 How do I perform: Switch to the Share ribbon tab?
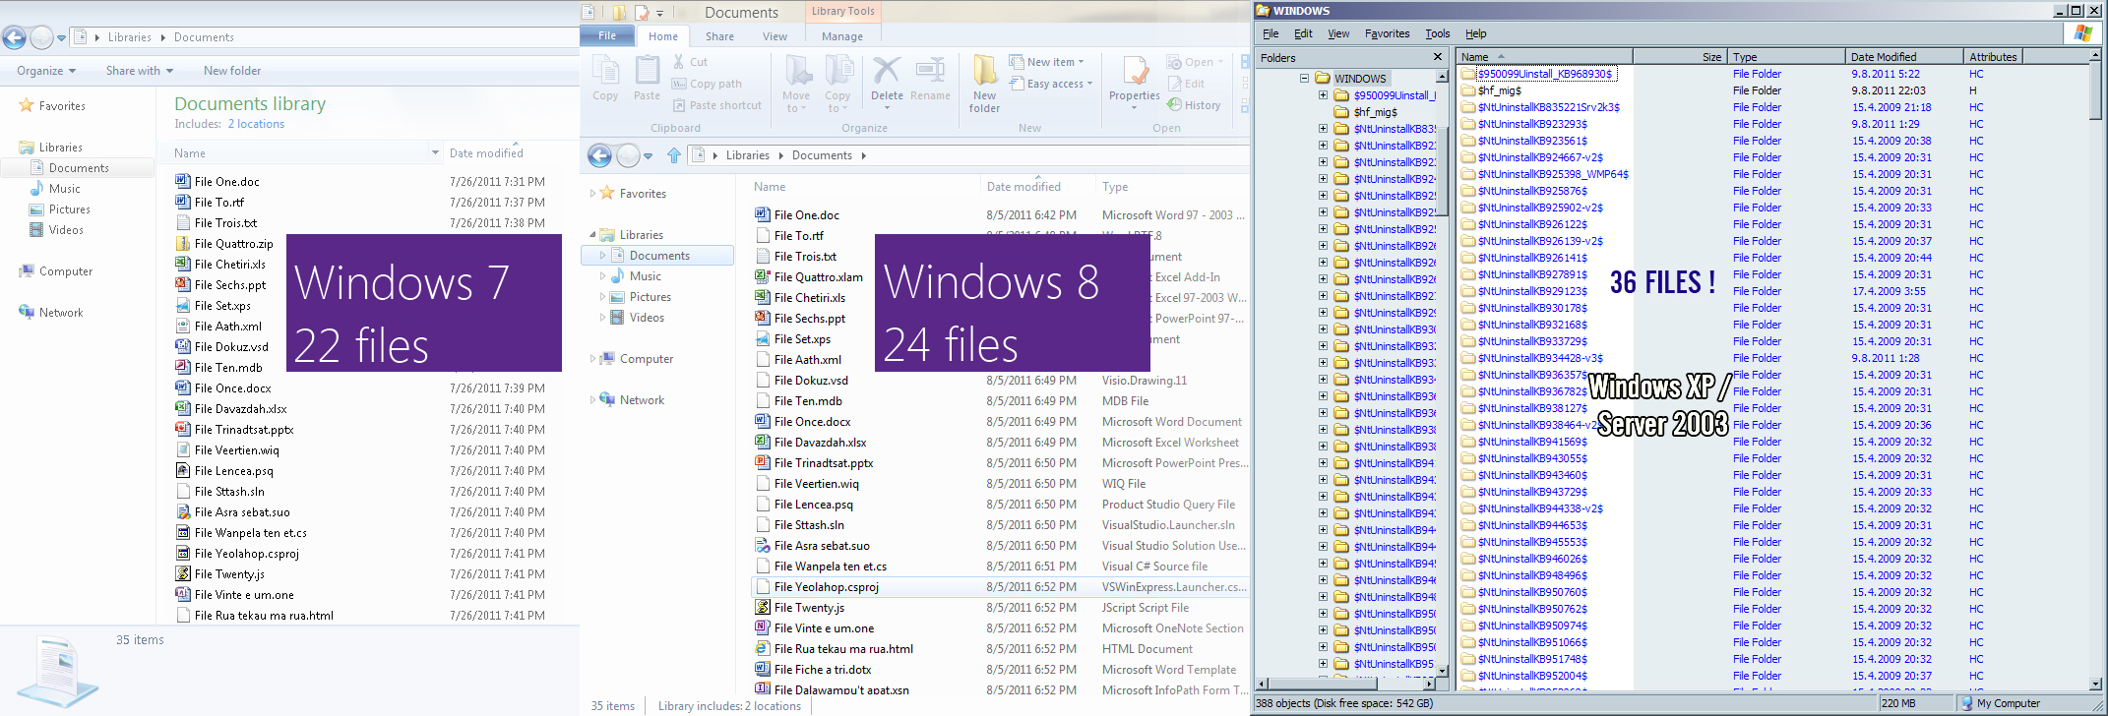coord(719,36)
